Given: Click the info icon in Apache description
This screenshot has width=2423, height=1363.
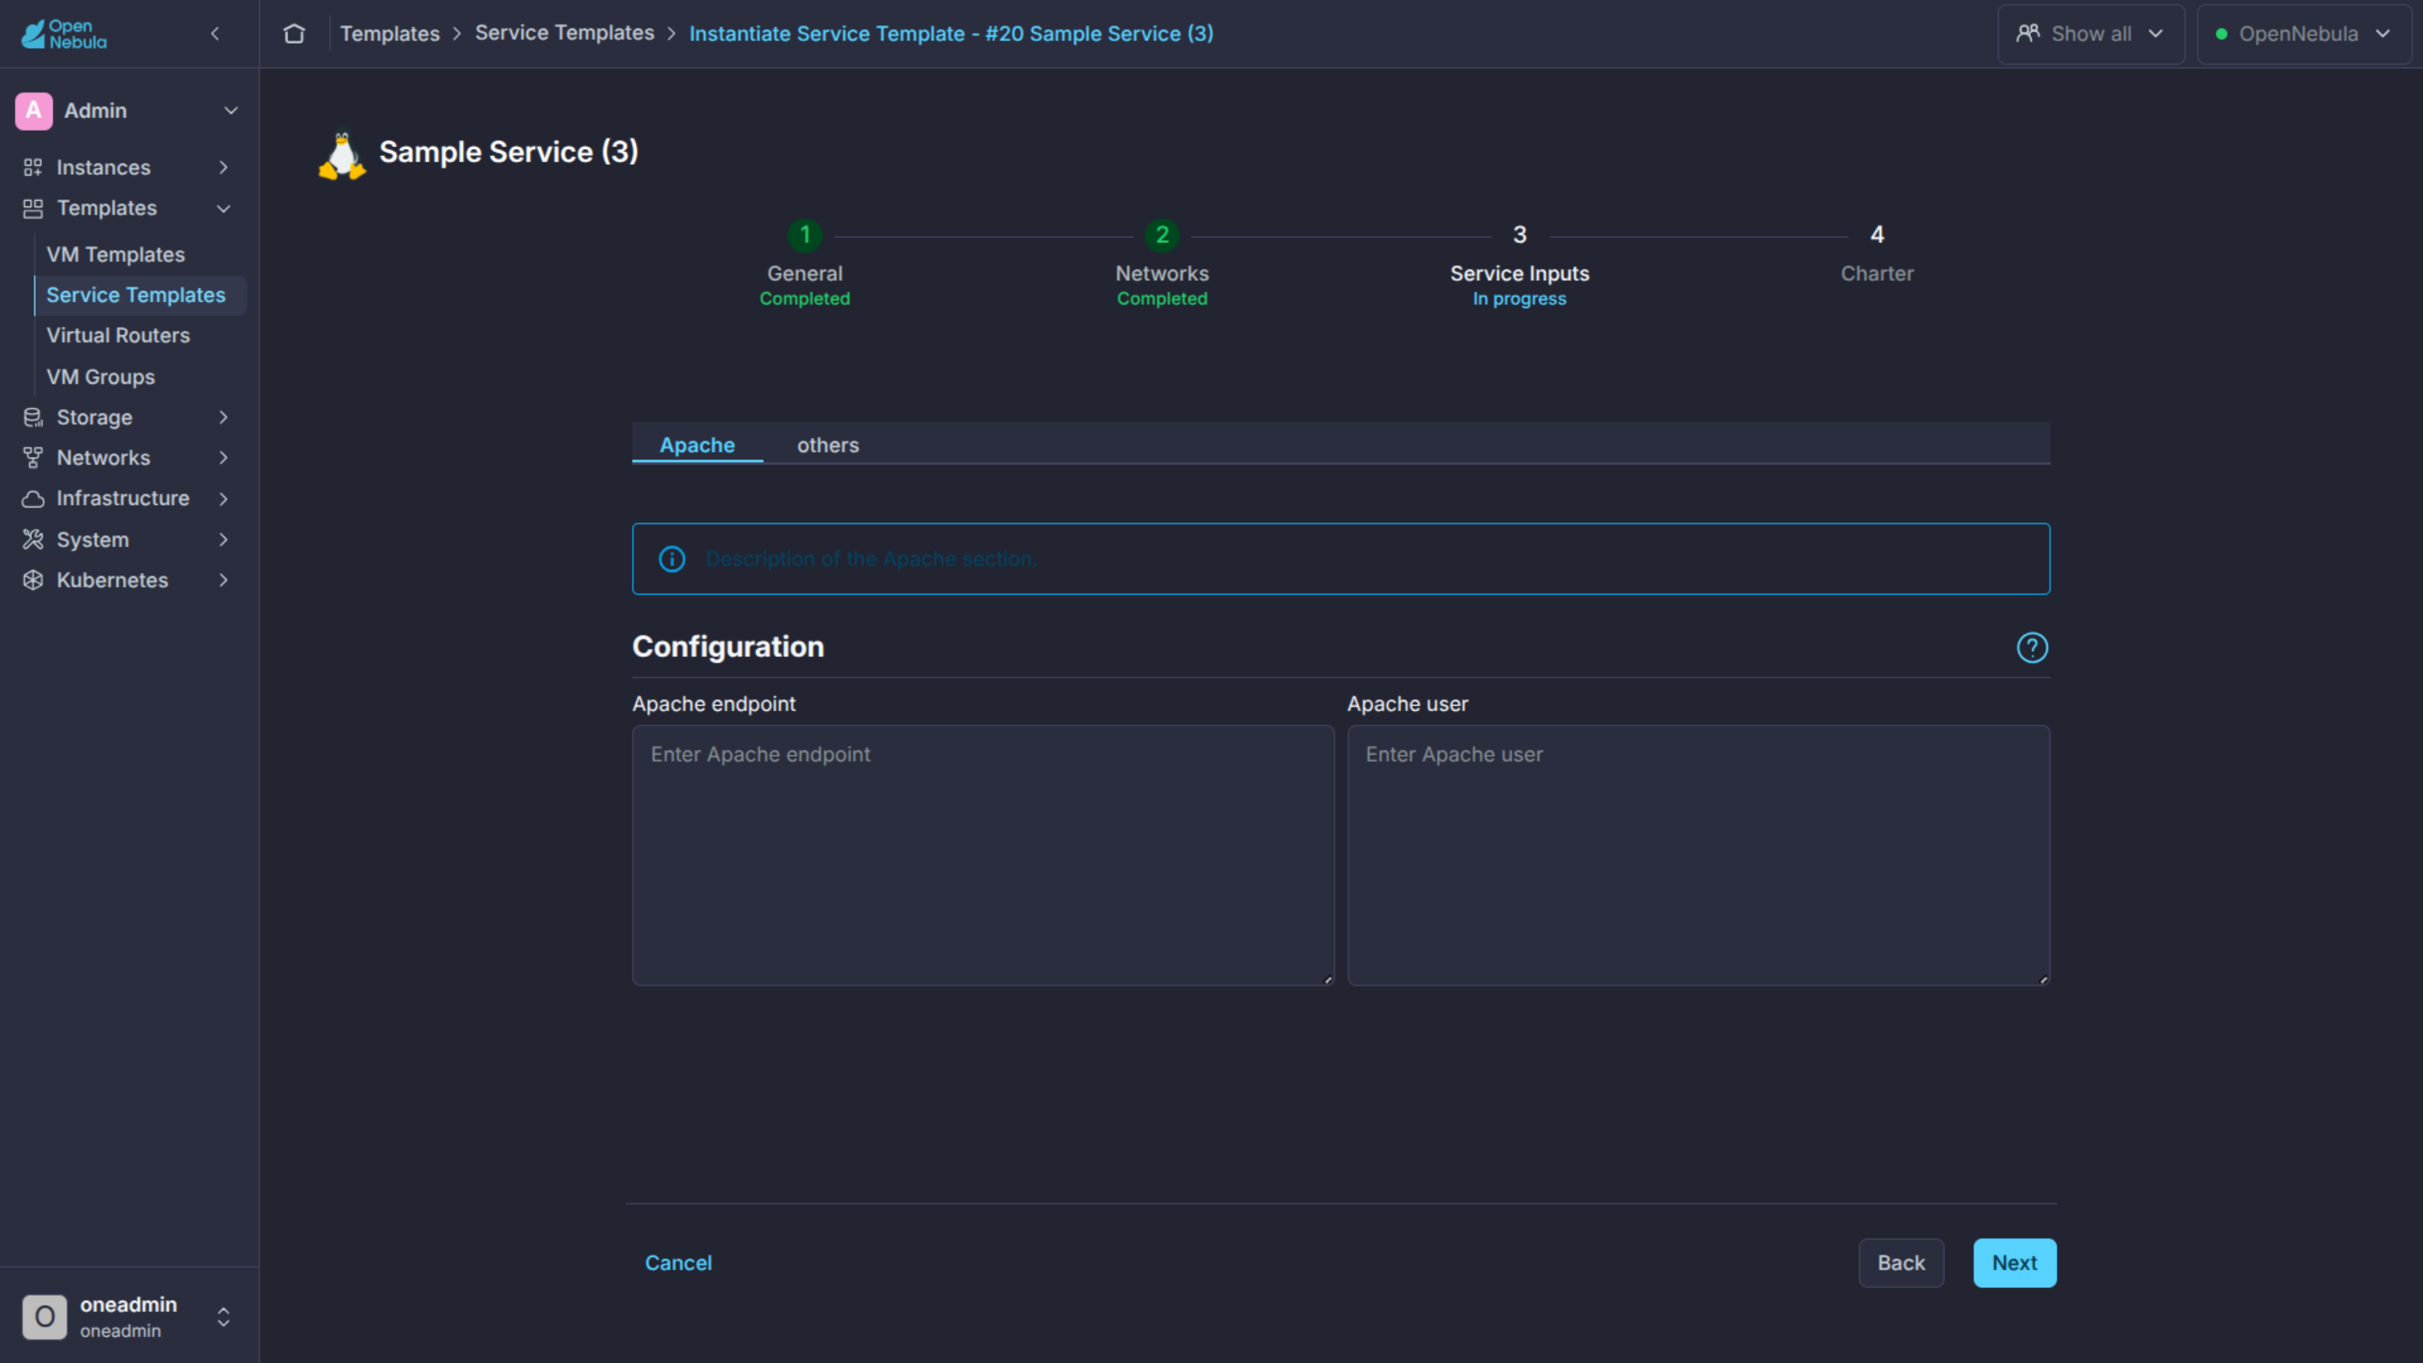Looking at the screenshot, I should 671,560.
